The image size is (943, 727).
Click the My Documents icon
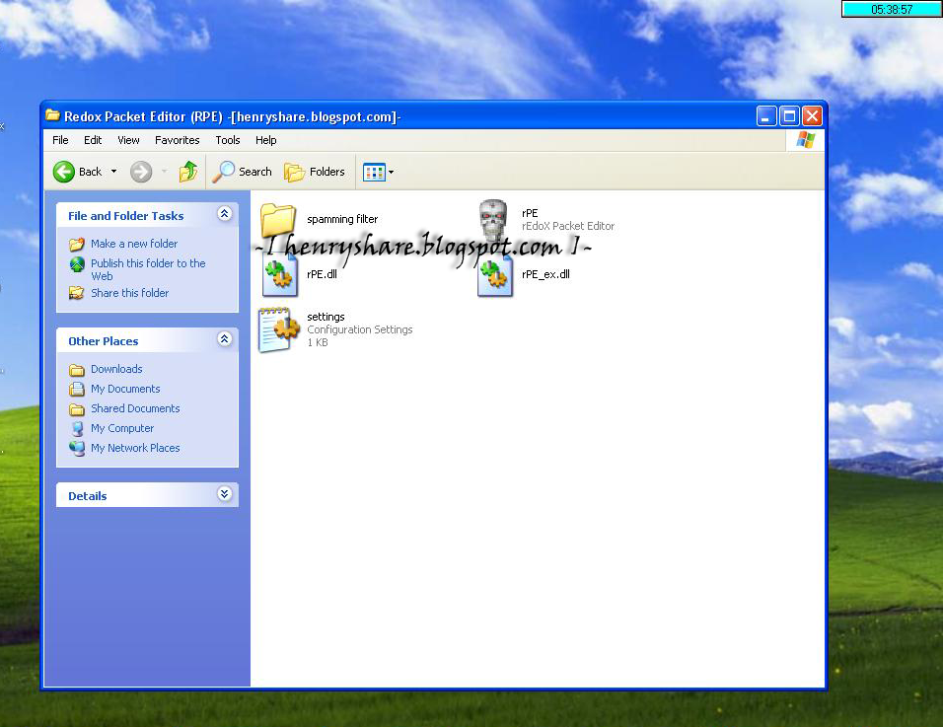click(76, 389)
